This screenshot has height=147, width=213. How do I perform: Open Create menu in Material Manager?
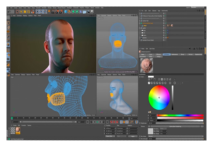coord(15,125)
